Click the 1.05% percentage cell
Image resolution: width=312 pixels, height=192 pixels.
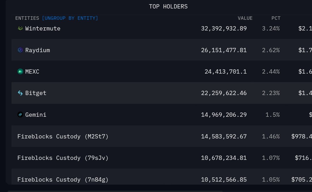[x=271, y=180]
